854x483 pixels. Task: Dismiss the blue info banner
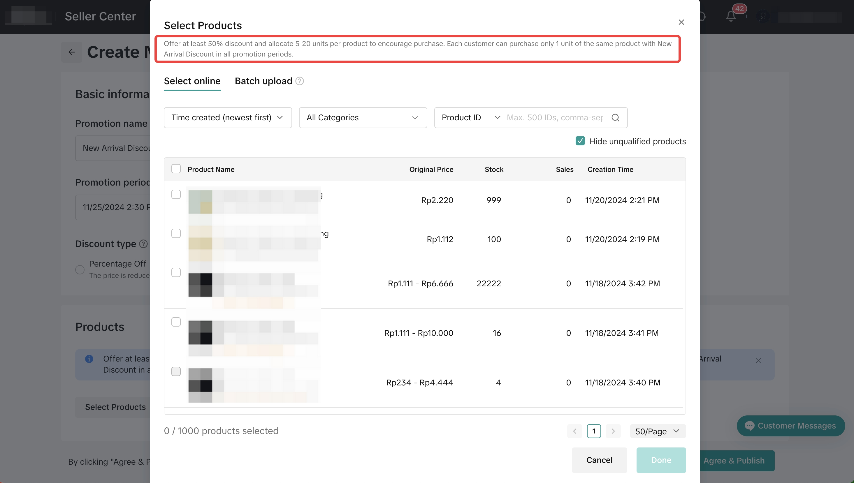click(758, 361)
